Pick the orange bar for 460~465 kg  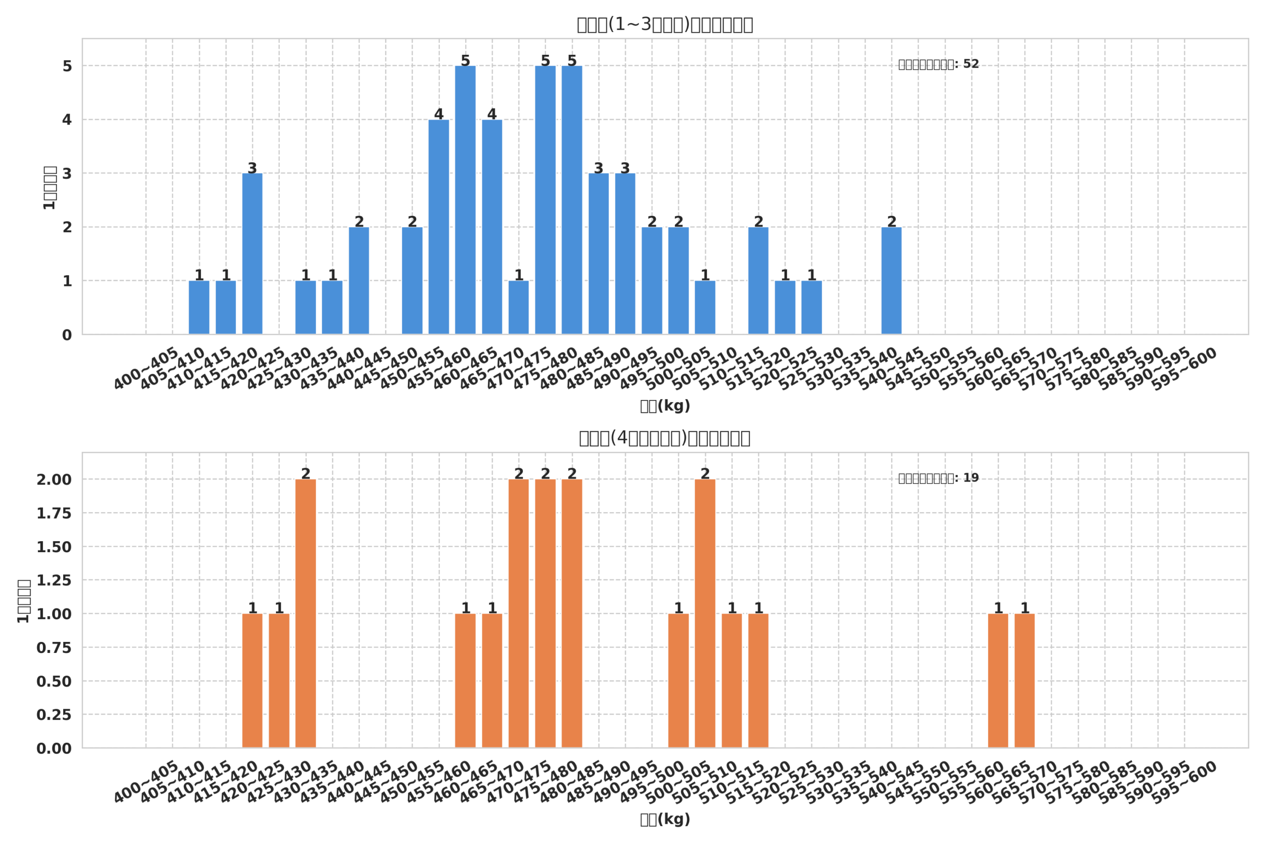point(466,681)
